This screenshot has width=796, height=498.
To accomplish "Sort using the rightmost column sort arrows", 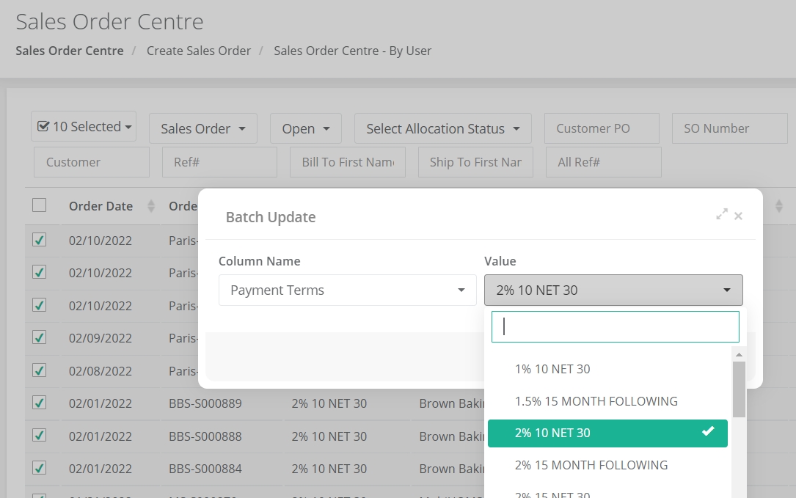I will tap(778, 206).
